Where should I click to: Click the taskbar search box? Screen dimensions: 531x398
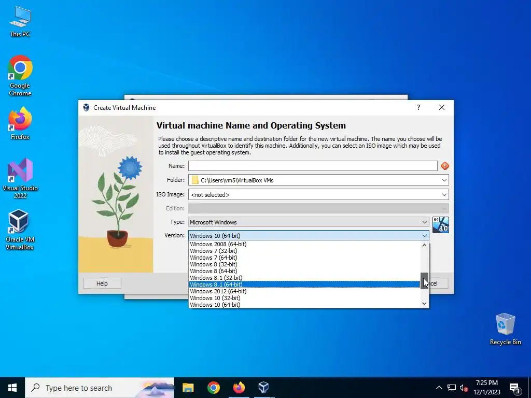click(x=100, y=388)
